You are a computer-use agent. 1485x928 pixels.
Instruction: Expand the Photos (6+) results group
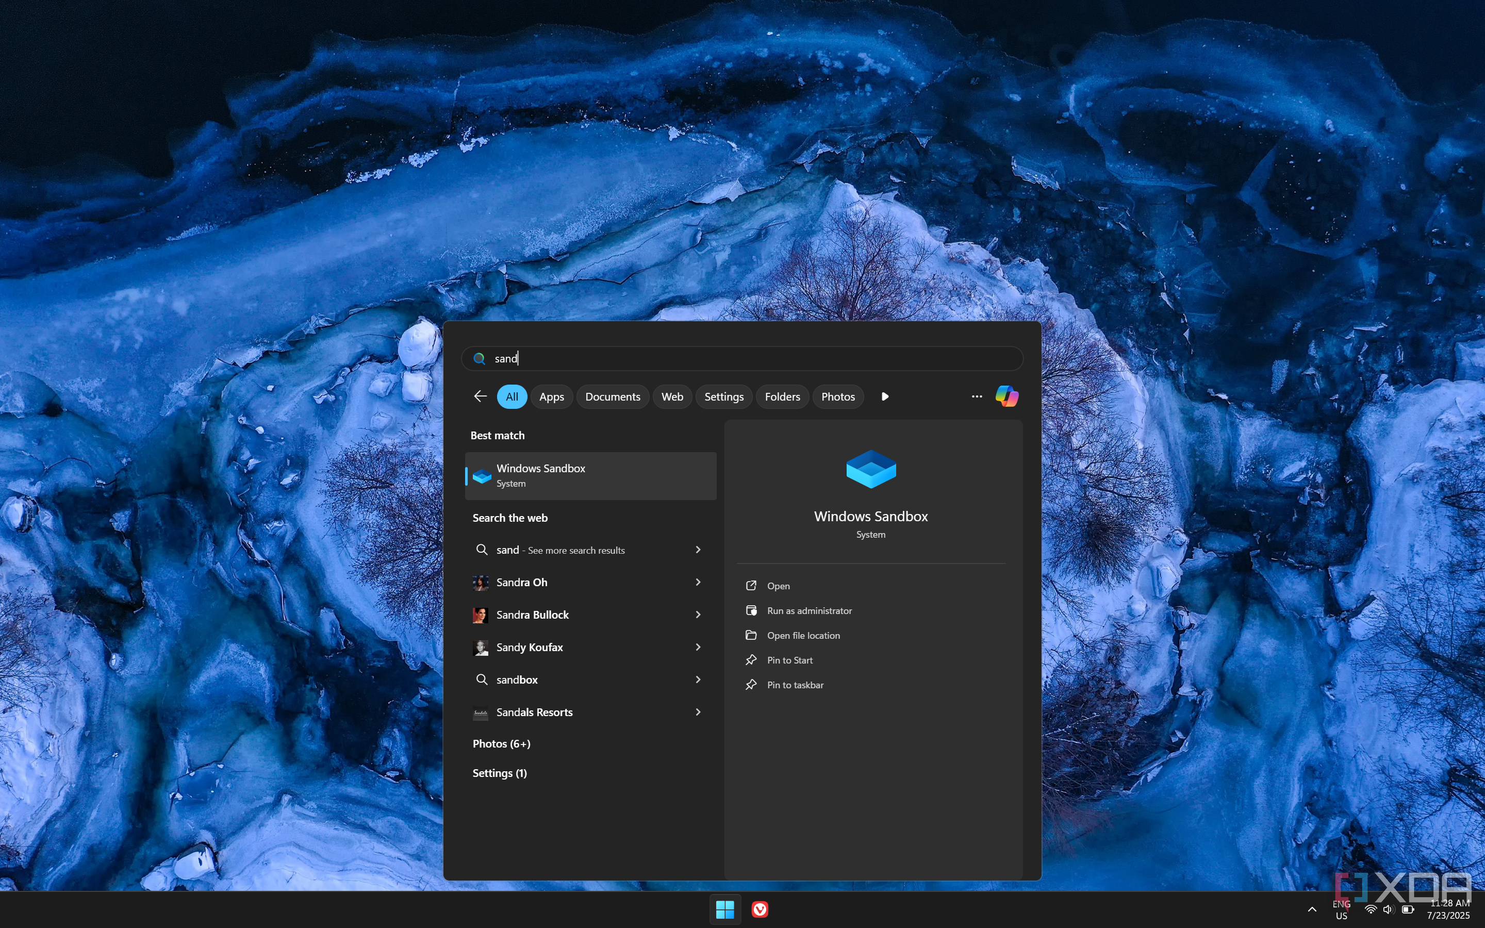[x=501, y=743]
